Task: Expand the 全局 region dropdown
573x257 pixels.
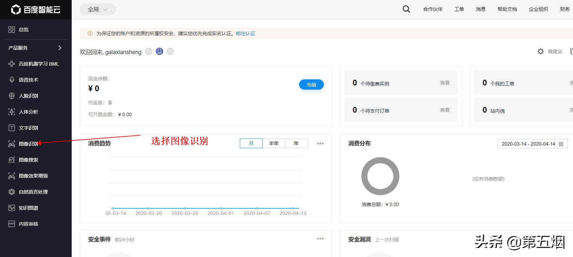Action: [x=98, y=10]
